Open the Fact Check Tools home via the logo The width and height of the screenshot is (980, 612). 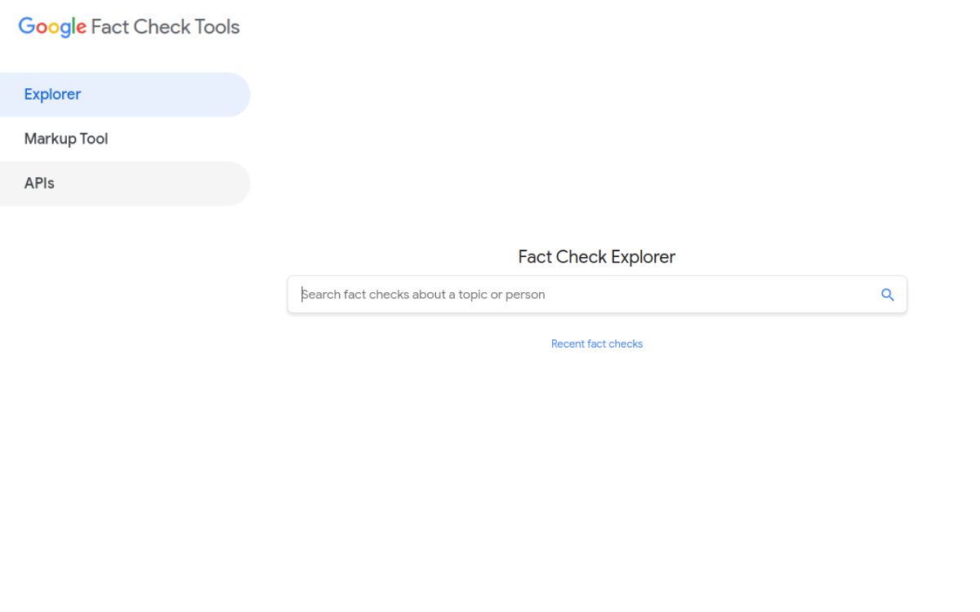[51, 26]
